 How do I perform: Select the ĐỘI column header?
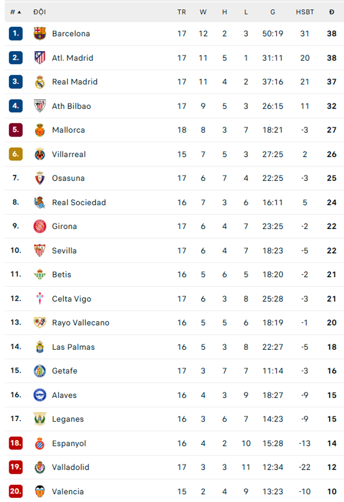point(40,12)
